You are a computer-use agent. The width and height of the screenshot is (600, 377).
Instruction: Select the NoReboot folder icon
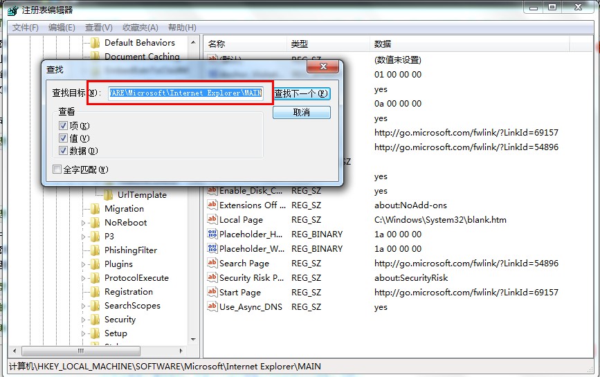click(95, 223)
